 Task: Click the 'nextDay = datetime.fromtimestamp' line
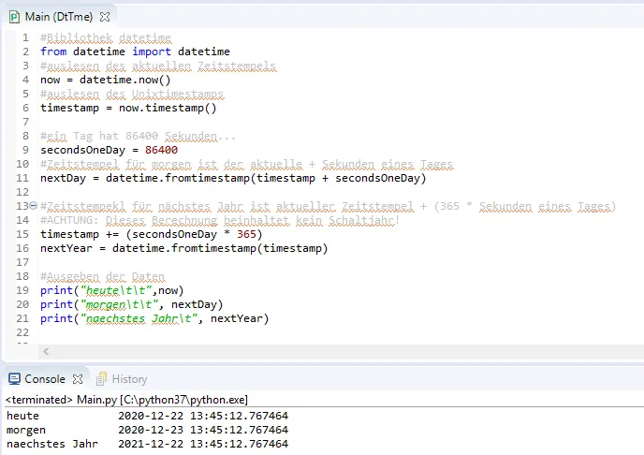pos(233,178)
